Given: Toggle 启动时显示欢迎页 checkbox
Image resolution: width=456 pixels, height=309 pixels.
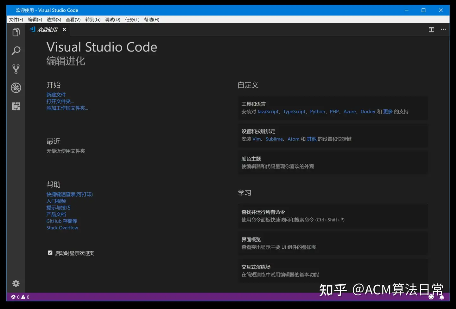Looking at the screenshot, I should pos(50,253).
